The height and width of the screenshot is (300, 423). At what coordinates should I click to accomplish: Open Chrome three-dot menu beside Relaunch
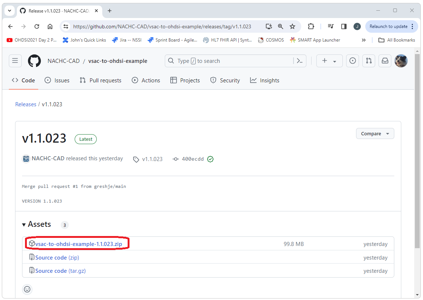(x=412, y=26)
